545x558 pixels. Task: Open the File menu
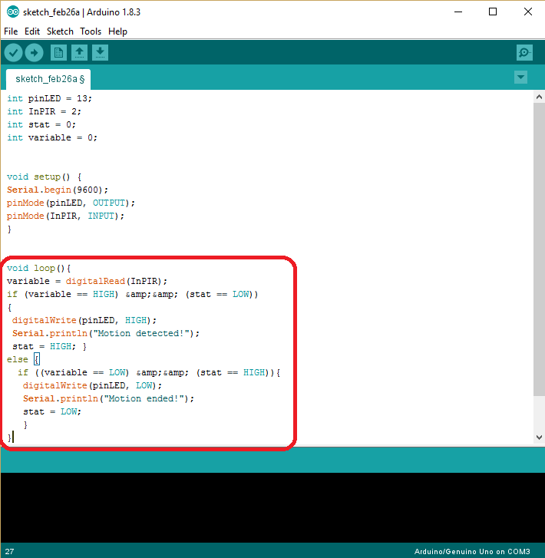(x=11, y=31)
